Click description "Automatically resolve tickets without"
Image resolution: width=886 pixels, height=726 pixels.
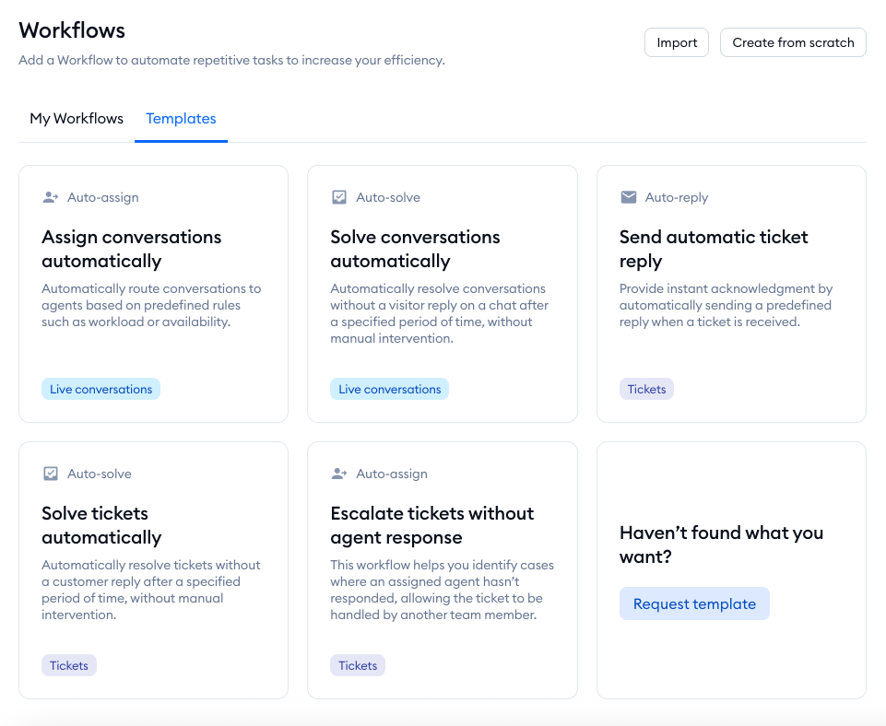coord(151,590)
